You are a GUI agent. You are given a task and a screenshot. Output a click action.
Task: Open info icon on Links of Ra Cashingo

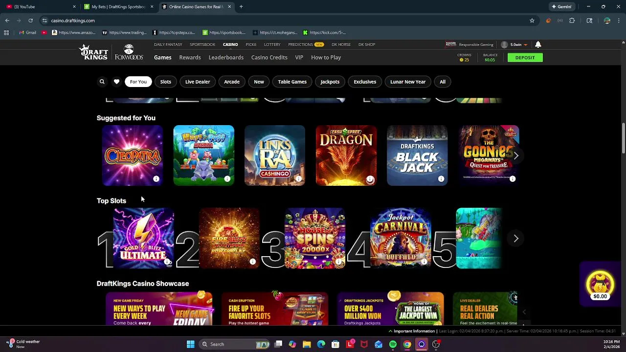click(298, 179)
